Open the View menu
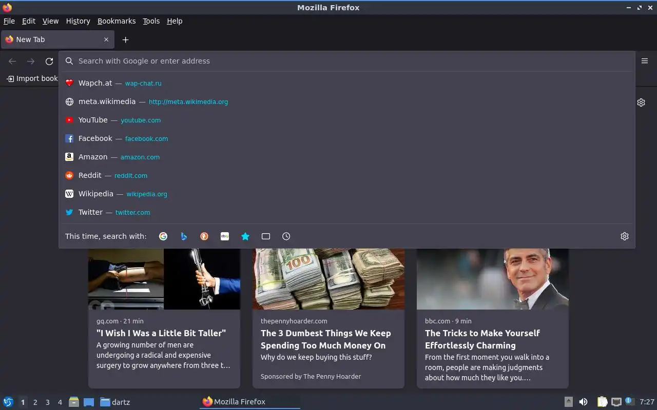Screen dimensions: 657x410 pos(50,21)
